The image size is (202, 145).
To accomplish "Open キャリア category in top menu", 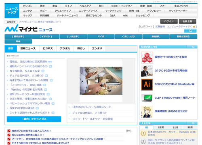I will click(27, 16).
